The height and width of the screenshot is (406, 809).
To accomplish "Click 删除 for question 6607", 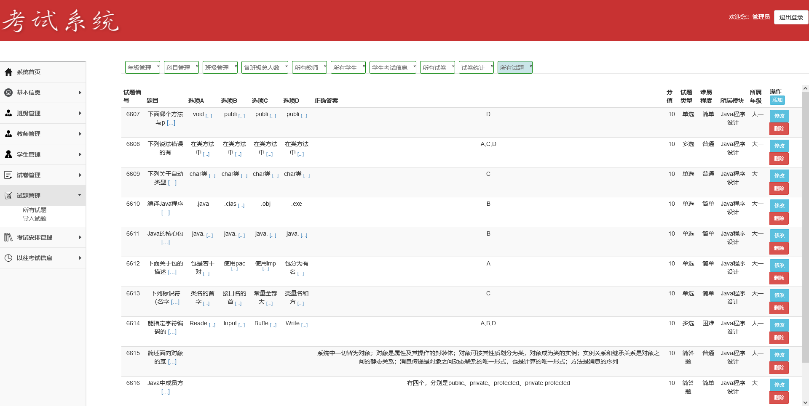I will [779, 129].
